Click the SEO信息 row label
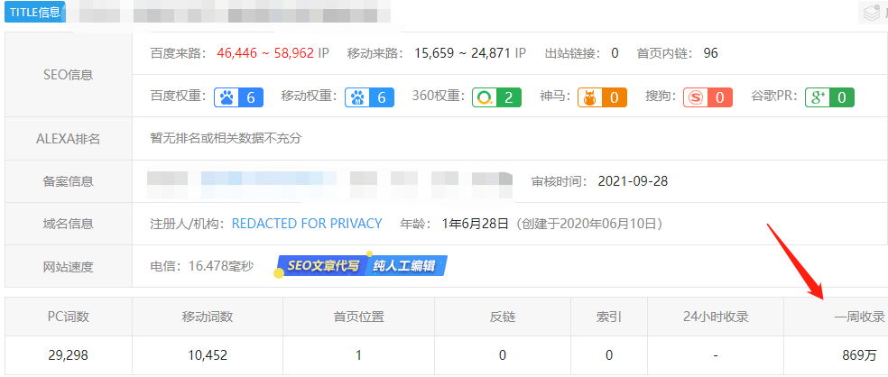 (x=68, y=75)
